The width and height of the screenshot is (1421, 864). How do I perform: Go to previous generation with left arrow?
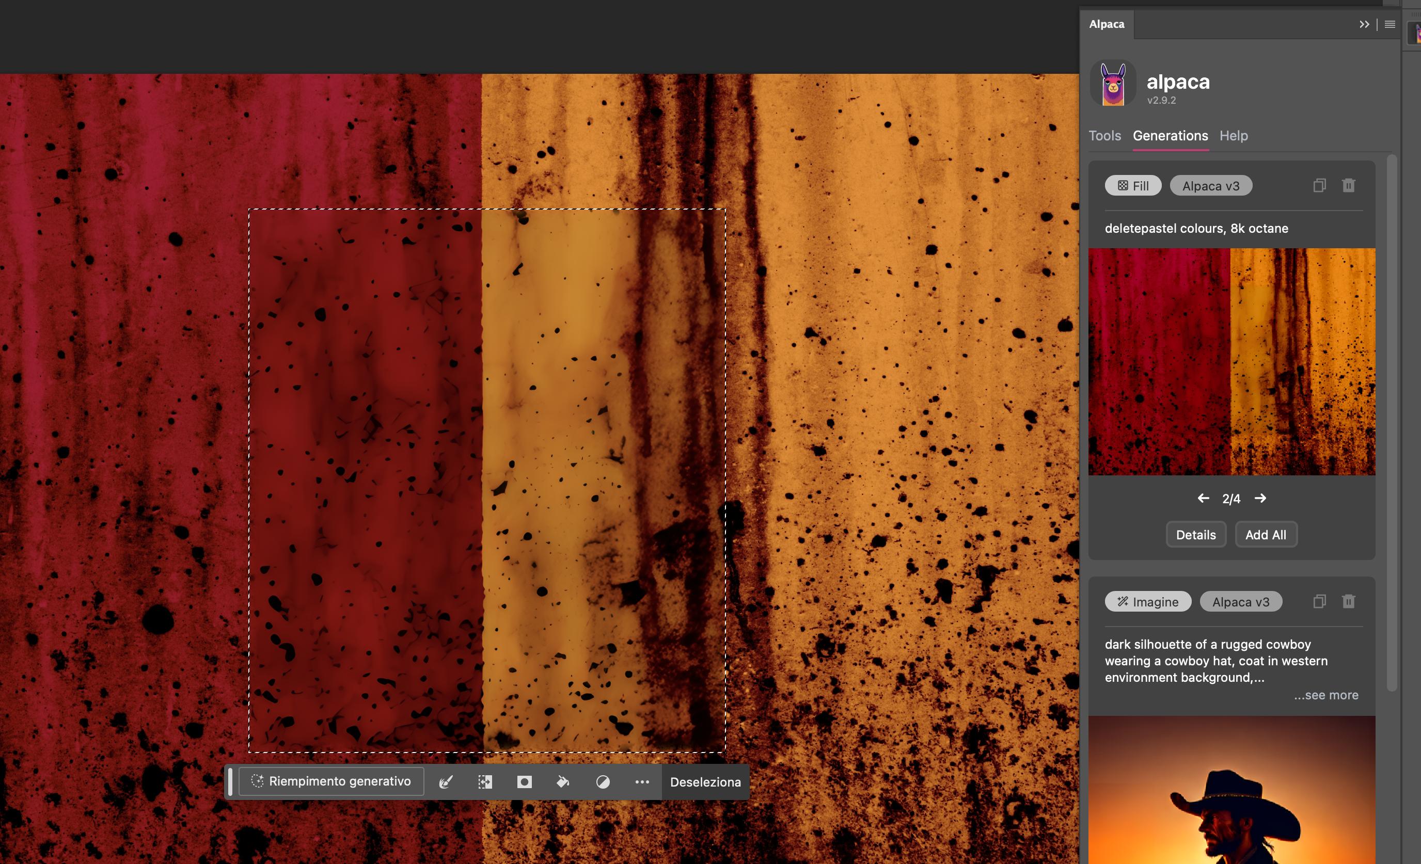pos(1203,499)
